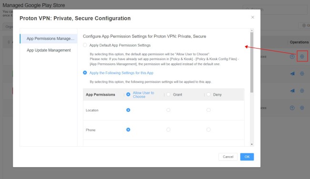Click the dialog scrollbar down arrow
310x179 pixels.
tap(252, 144)
